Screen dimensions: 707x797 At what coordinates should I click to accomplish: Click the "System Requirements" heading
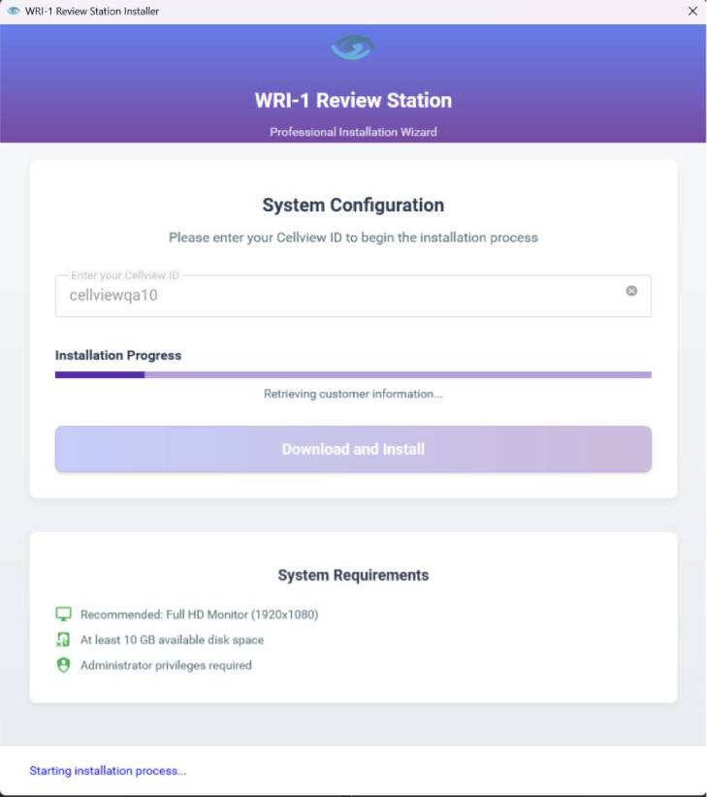353,575
